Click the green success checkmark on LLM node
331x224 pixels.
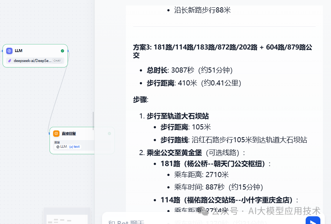[62, 51]
